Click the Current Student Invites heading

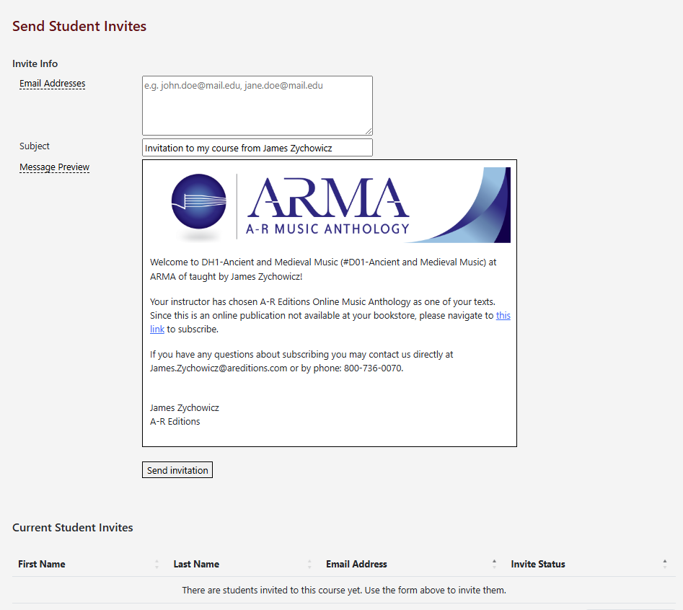coord(73,527)
